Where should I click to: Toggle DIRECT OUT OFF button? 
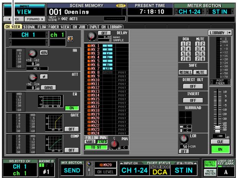(193, 86)
